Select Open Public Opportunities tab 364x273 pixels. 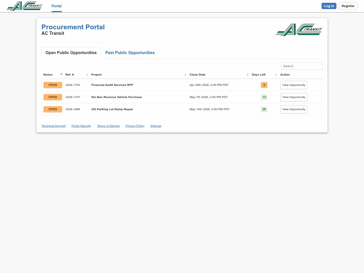click(x=71, y=53)
